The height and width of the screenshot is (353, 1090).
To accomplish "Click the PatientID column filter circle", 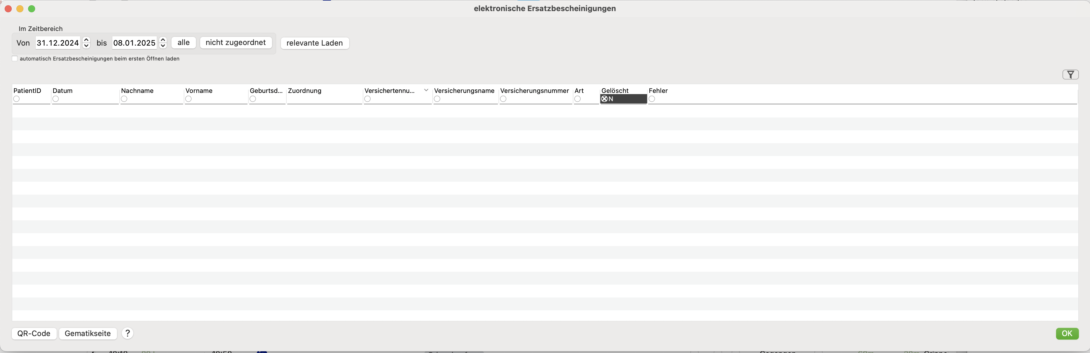I will click(16, 99).
